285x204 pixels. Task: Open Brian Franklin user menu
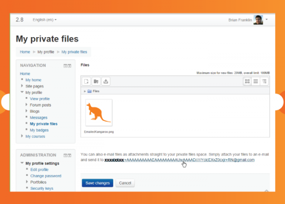pyautogui.click(x=248, y=20)
